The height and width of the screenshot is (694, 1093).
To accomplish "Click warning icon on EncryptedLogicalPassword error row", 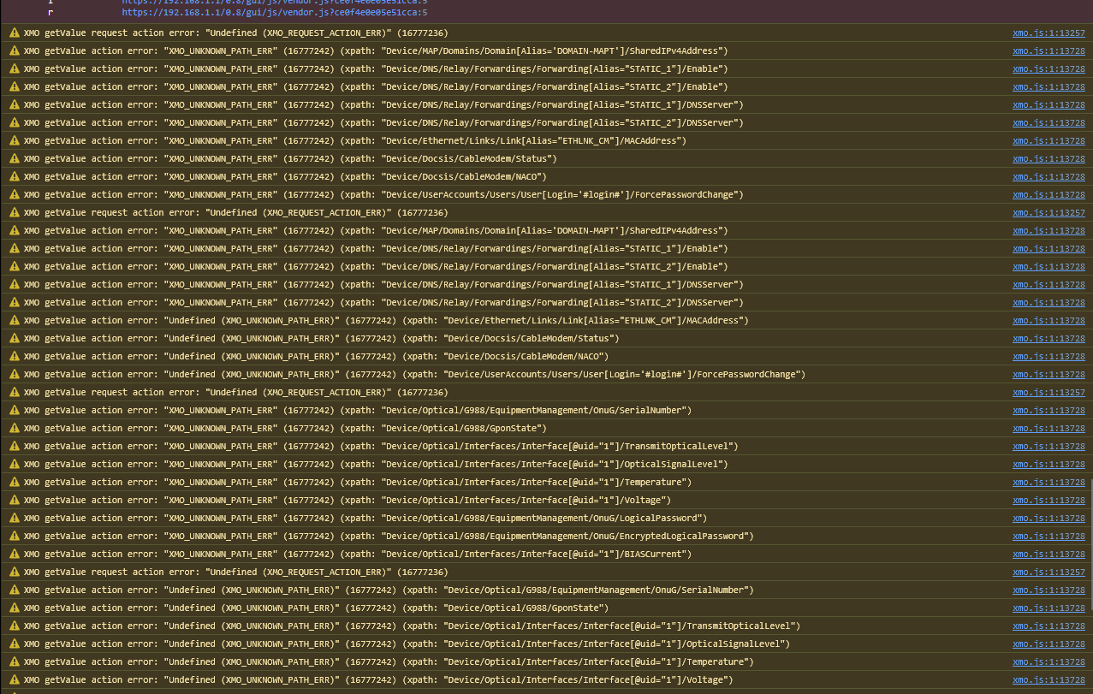I will coord(14,536).
